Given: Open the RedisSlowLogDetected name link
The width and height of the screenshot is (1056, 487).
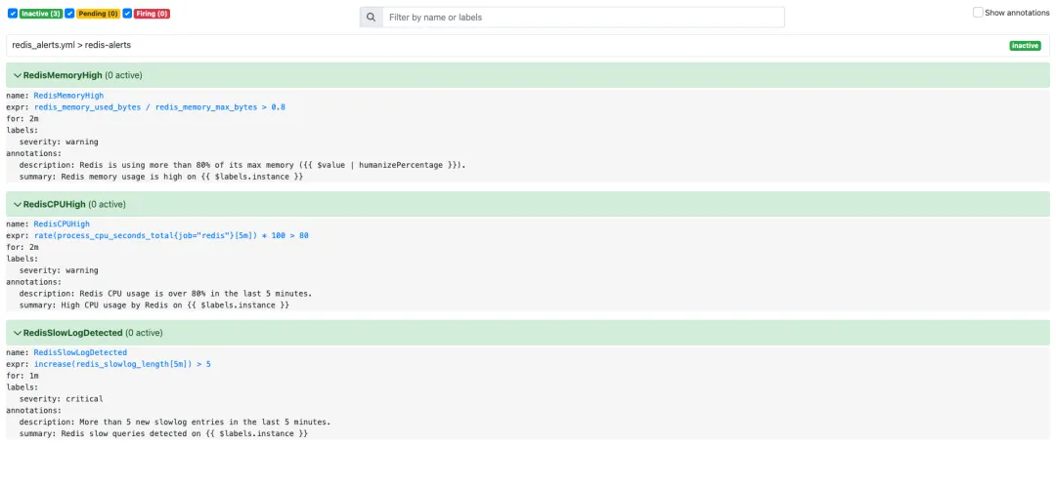Looking at the screenshot, I should (80, 352).
